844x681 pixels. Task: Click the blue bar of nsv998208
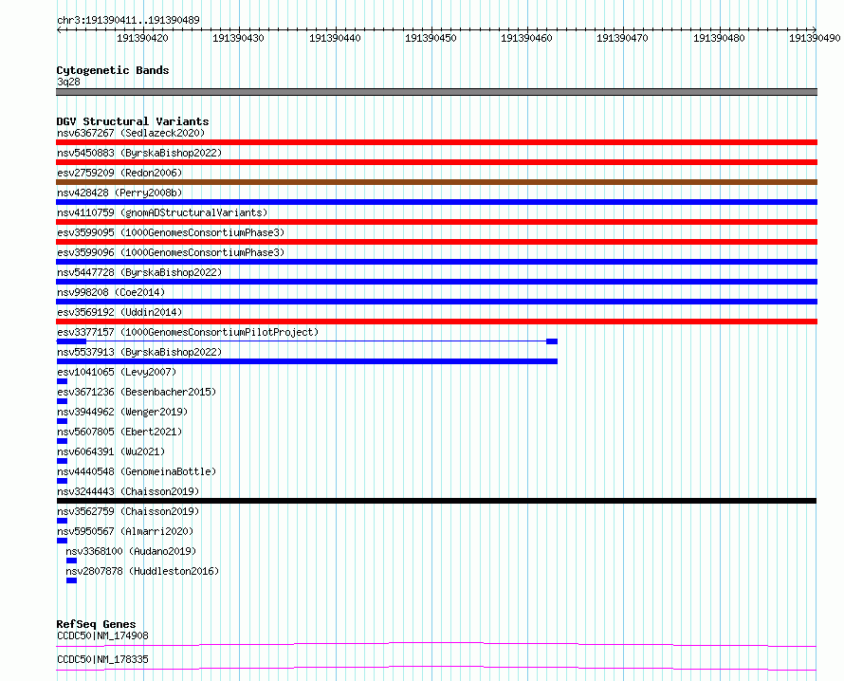[x=436, y=302]
